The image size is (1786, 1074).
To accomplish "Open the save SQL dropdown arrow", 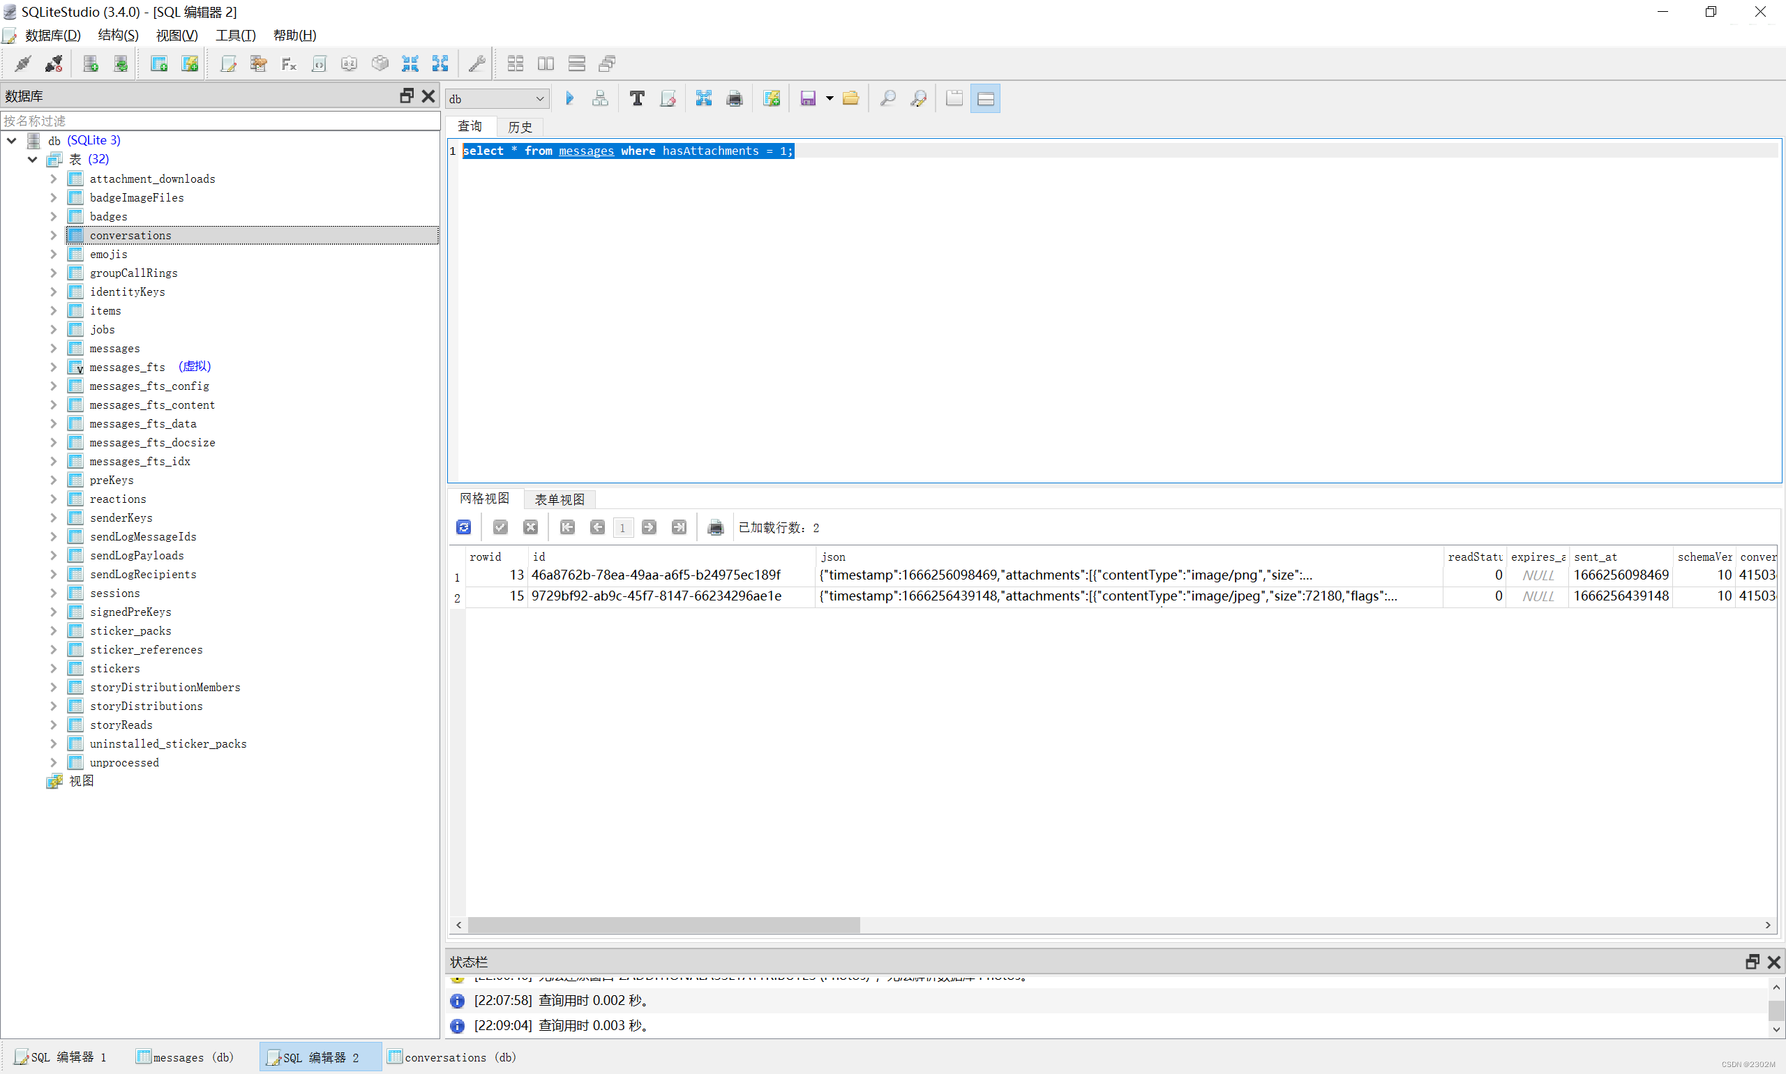I will [x=830, y=98].
